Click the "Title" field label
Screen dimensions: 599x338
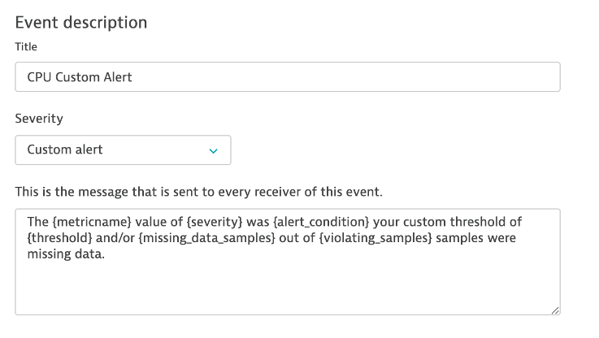coord(26,47)
